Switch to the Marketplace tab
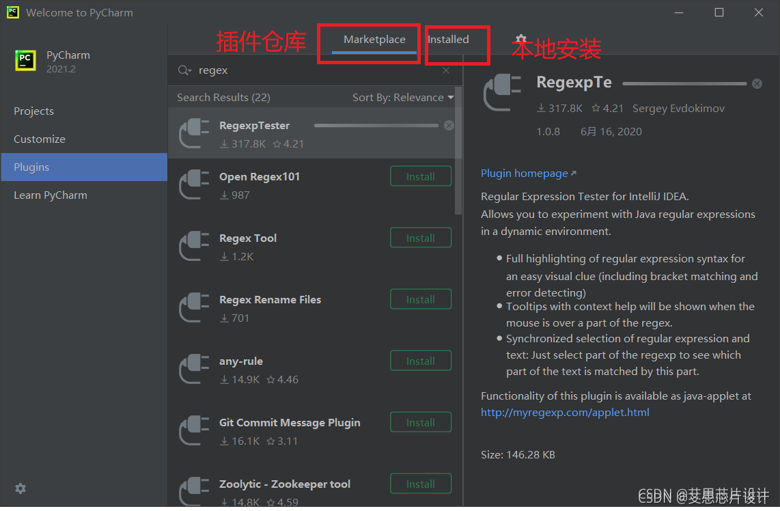 pos(374,40)
